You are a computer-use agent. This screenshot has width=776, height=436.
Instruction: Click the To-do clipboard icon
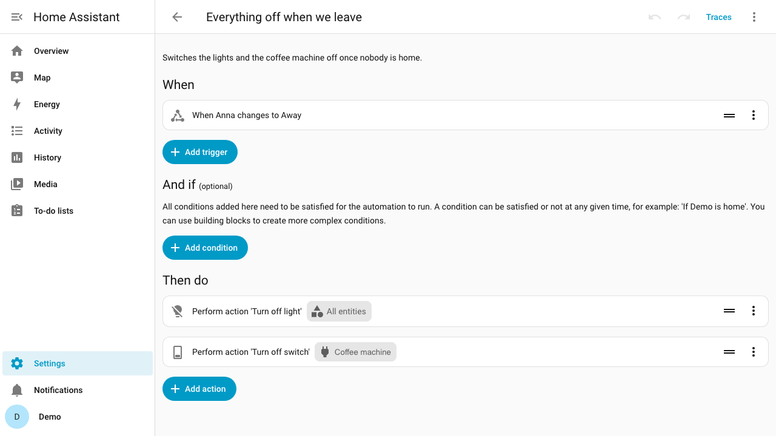[17, 211]
